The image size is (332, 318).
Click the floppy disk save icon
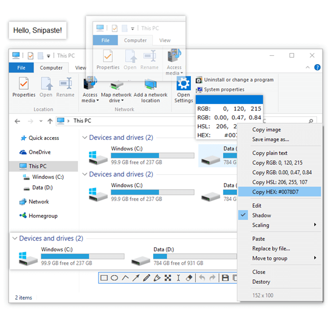point(225,278)
